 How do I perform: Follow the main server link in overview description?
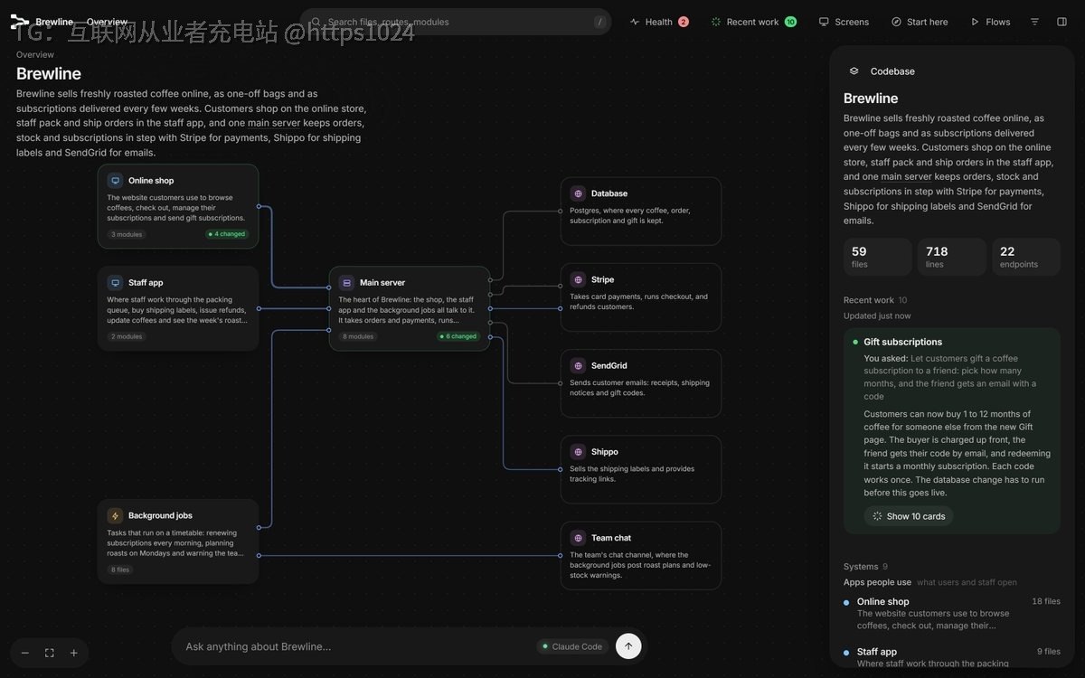274,123
